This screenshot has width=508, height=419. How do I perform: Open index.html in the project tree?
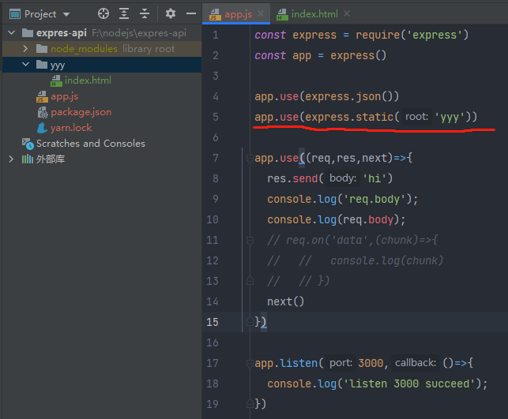[88, 80]
